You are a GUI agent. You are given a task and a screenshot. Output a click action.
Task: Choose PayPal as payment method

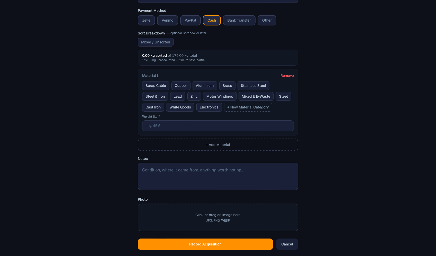click(190, 20)
